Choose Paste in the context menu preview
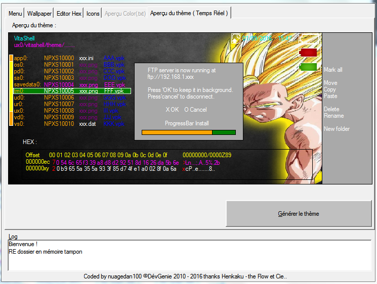 coord(330,96)
